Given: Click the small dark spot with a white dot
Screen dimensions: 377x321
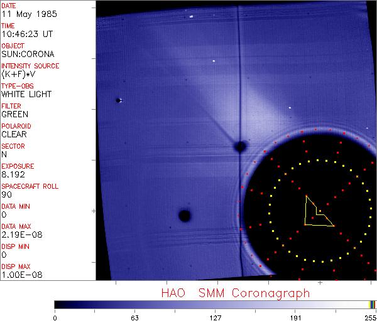Looking at the screenshot, I should pyautogui.click(x=118, y=100).
